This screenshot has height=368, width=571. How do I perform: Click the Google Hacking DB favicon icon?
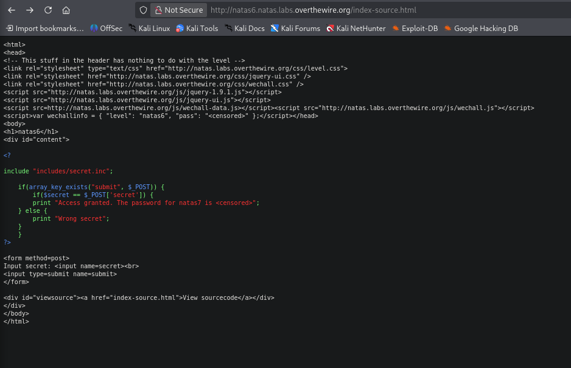coord(448,29)
